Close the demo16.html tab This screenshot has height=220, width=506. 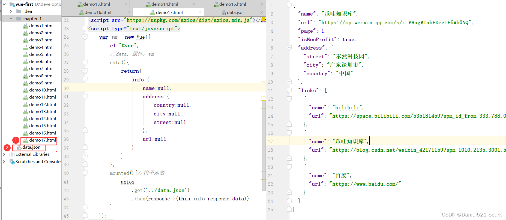pos(129,12)
